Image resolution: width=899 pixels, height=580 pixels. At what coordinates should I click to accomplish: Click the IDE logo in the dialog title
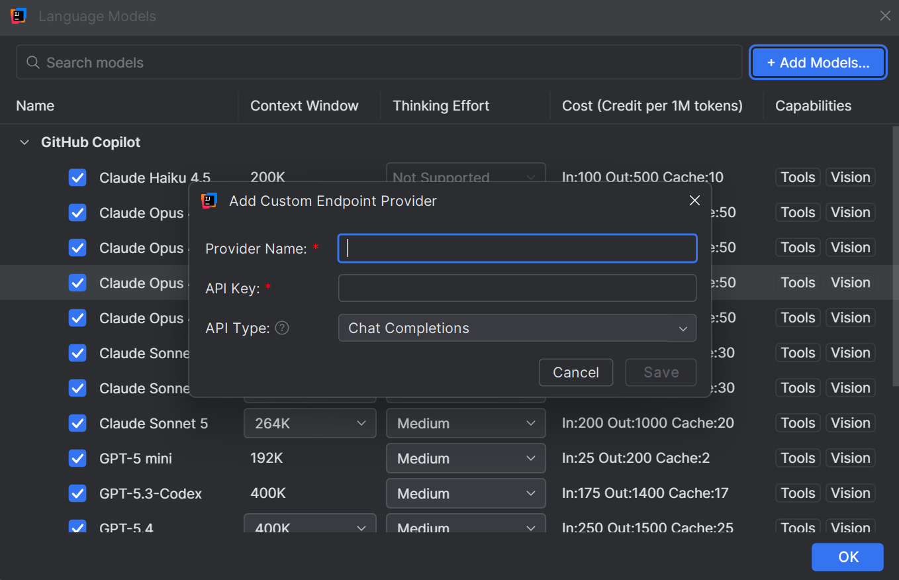pyautogui.click(x=209, y=201)
